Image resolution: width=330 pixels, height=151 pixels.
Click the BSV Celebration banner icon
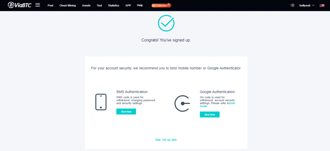(161, 5)
